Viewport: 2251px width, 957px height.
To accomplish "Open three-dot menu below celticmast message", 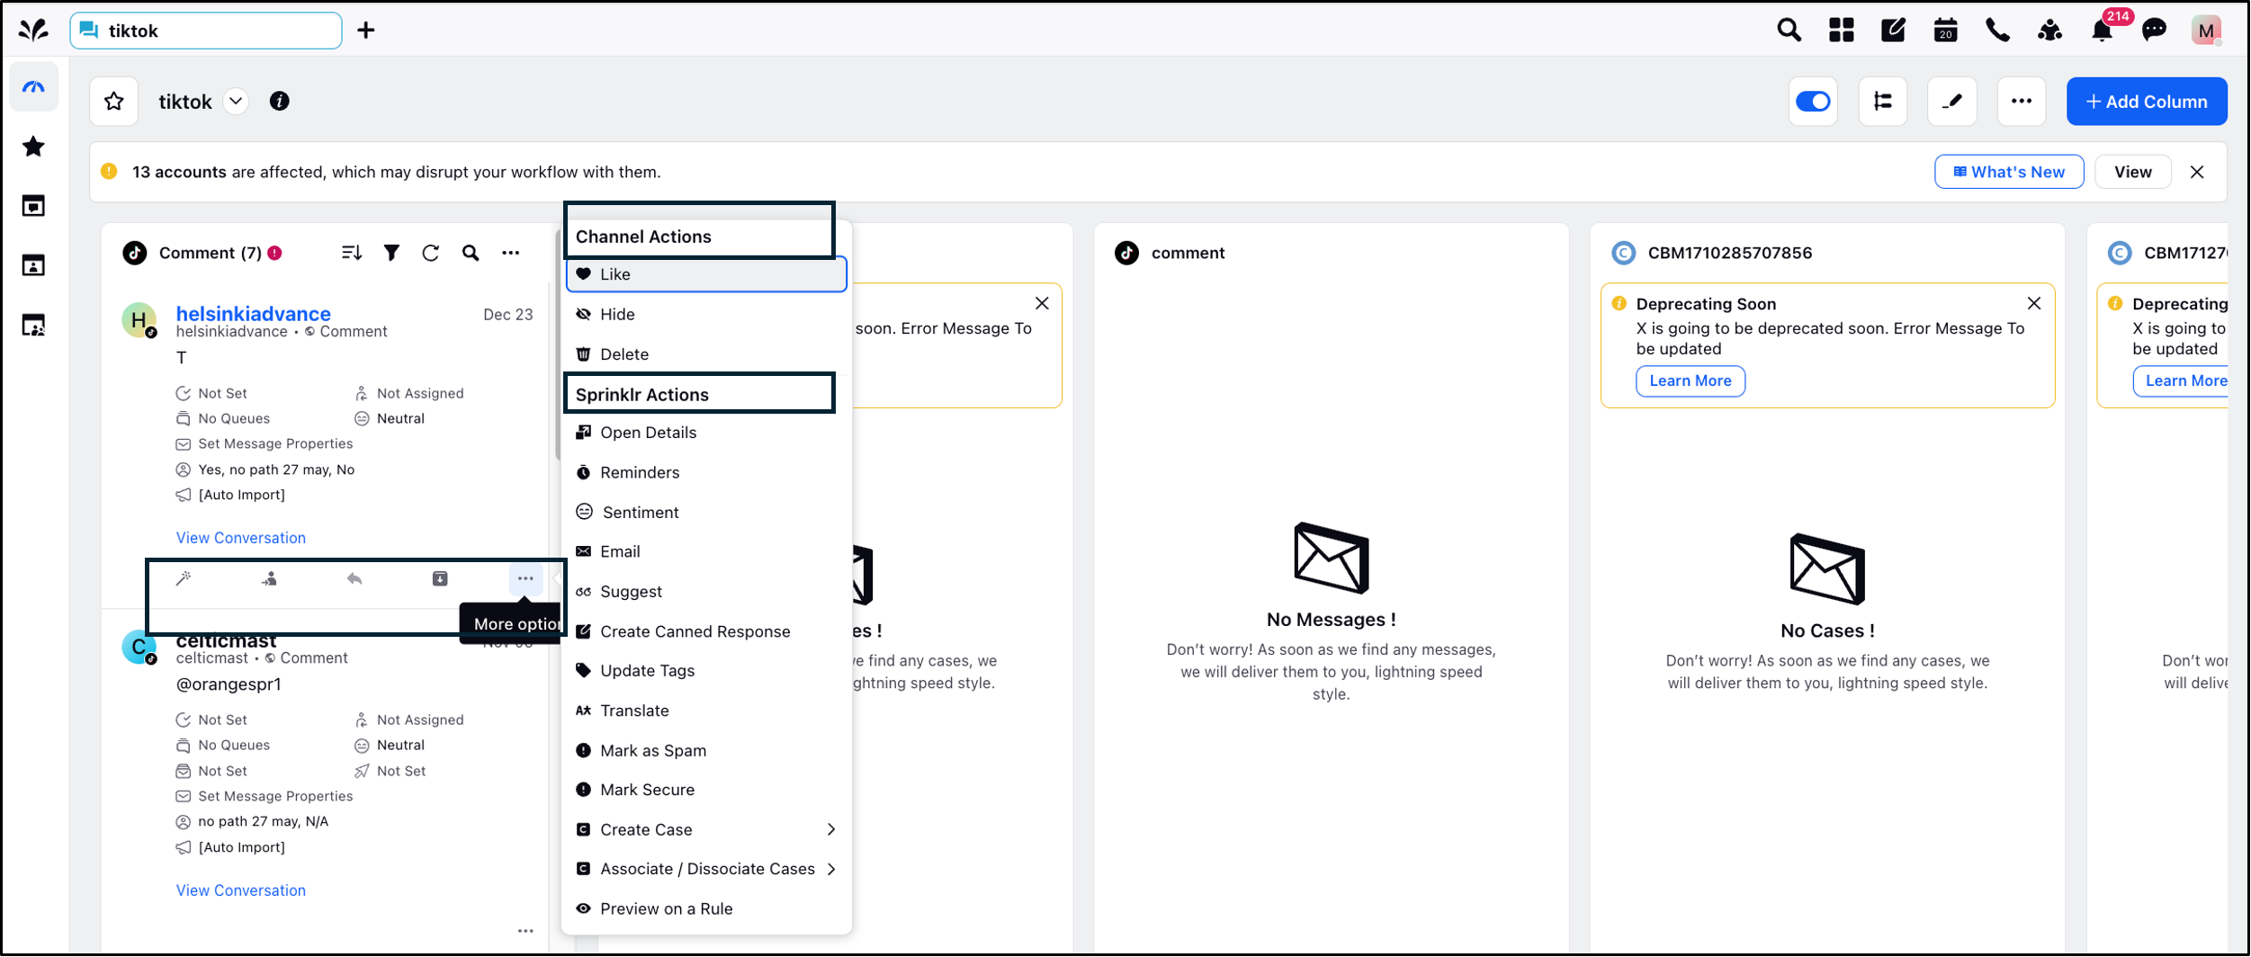I will coord(525,932).
